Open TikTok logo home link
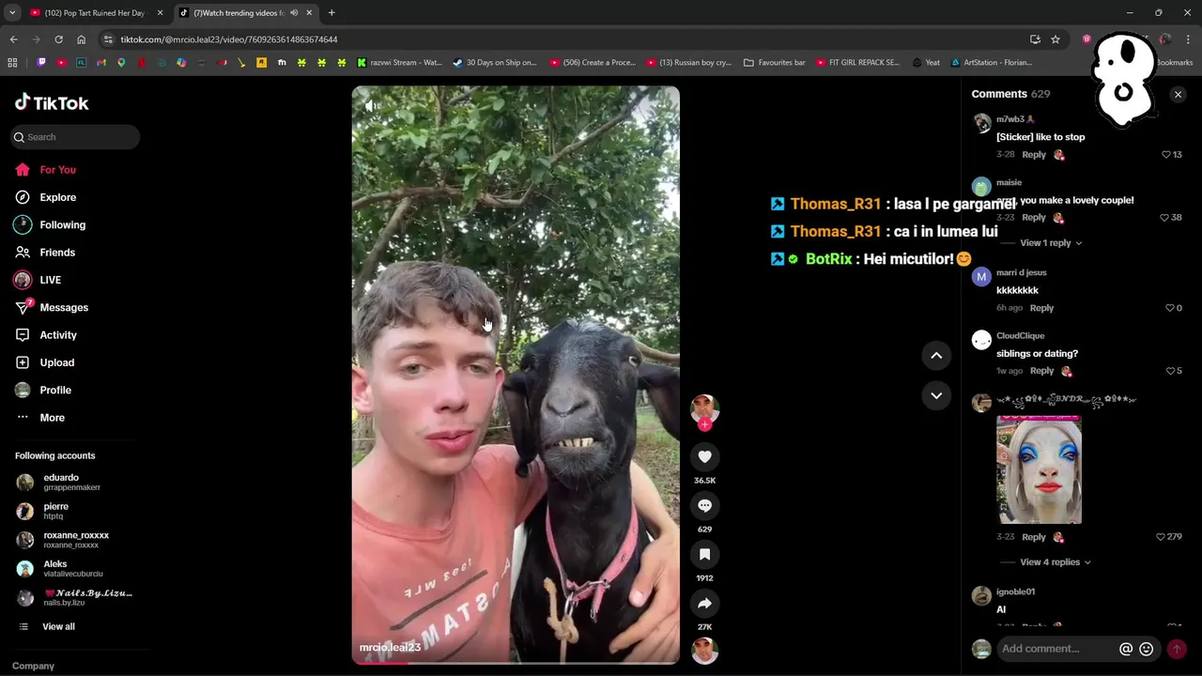Screen dimensions: 1202x676 pyautogui.click(x=52, y=102)
